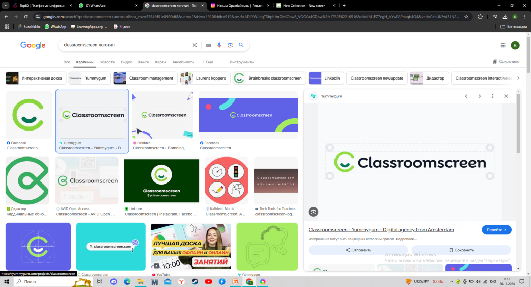The height and width of the screenshot is (287, 531).
Task: Click the search input field
Action: (x=125, y=45)
